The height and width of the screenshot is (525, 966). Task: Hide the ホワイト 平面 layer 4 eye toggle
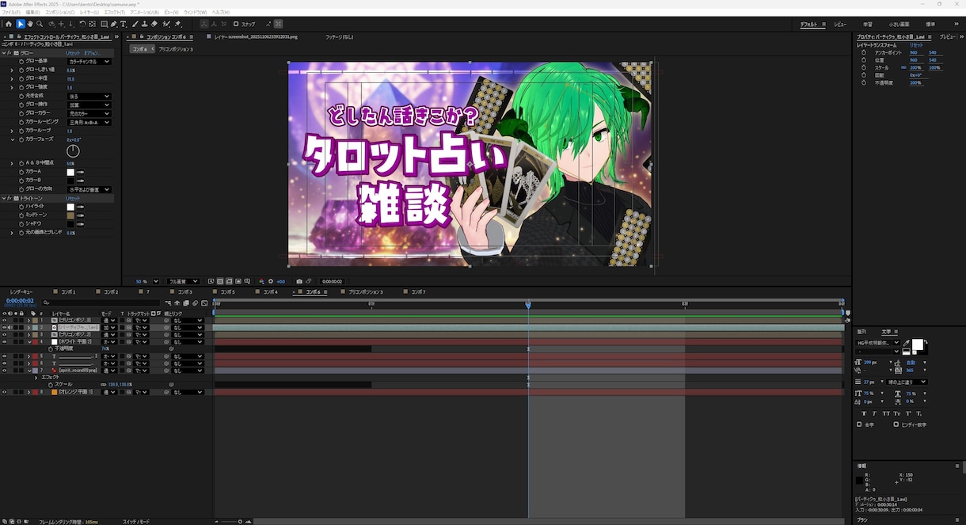pos(5,341)
